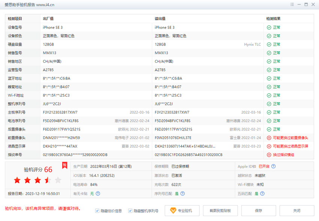Click the 设备颜色 green check result icon

(269, 36)
